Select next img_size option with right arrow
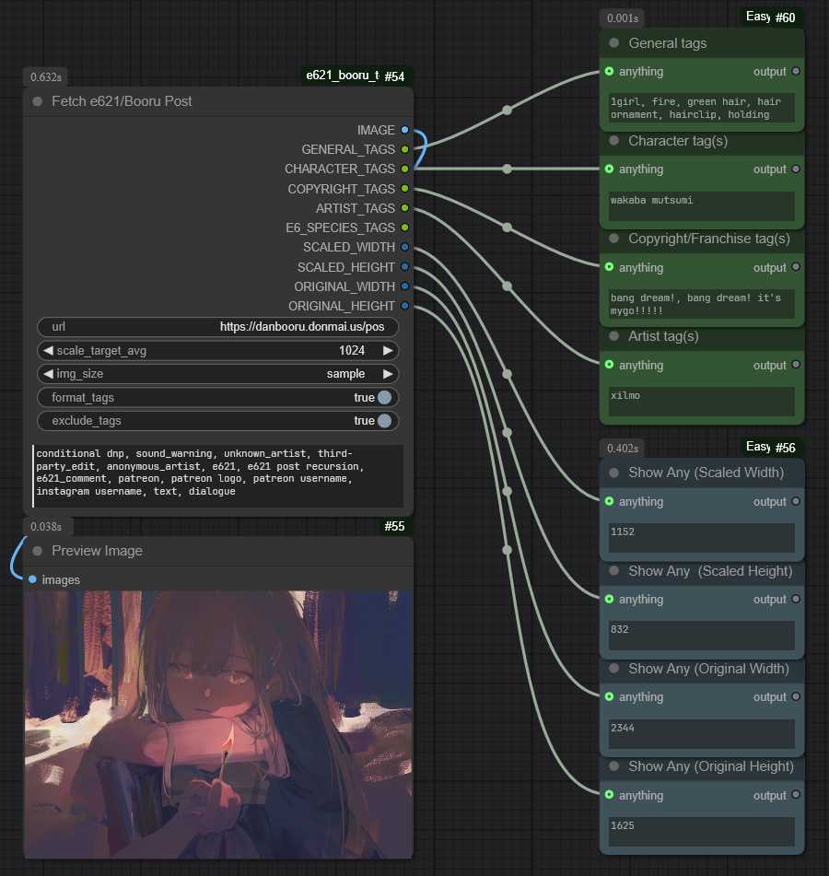Image resolution: width=829 pixels, height=876 pixels. [388, 374]
